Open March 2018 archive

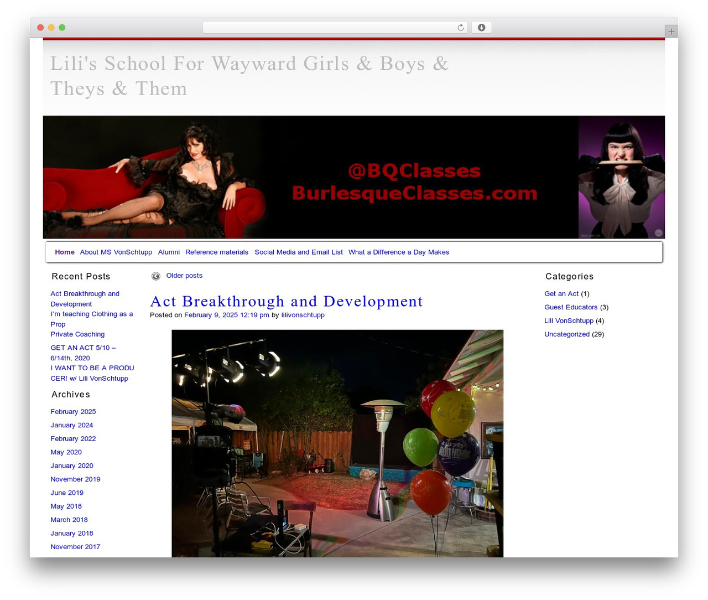(69, 520)
